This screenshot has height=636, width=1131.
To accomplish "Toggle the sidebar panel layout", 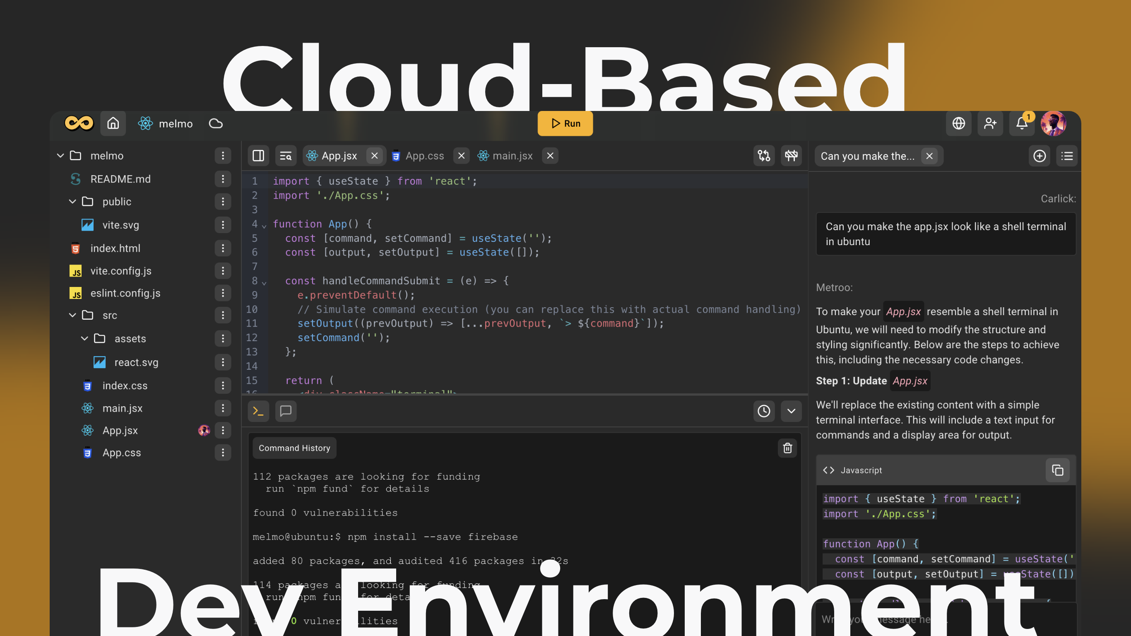I will pyautogui.click(x=258, y=156).
